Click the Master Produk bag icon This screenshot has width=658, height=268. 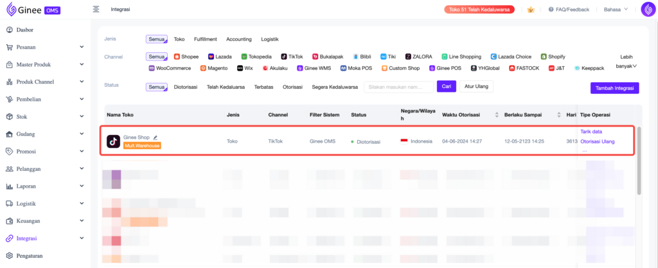pyautogui.click(x=10, y=64)
